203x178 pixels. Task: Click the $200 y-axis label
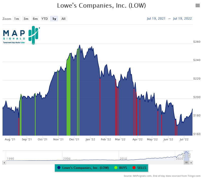(x=197, y=97)
